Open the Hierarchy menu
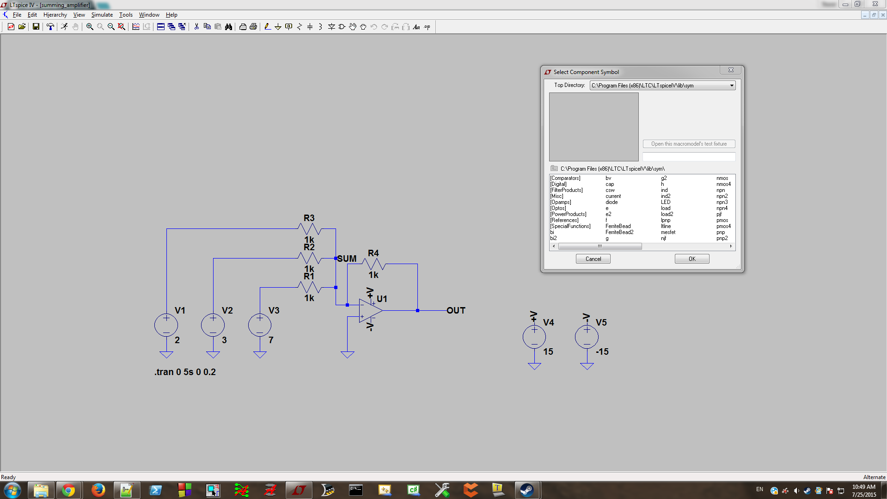 [x=55, y=15]
